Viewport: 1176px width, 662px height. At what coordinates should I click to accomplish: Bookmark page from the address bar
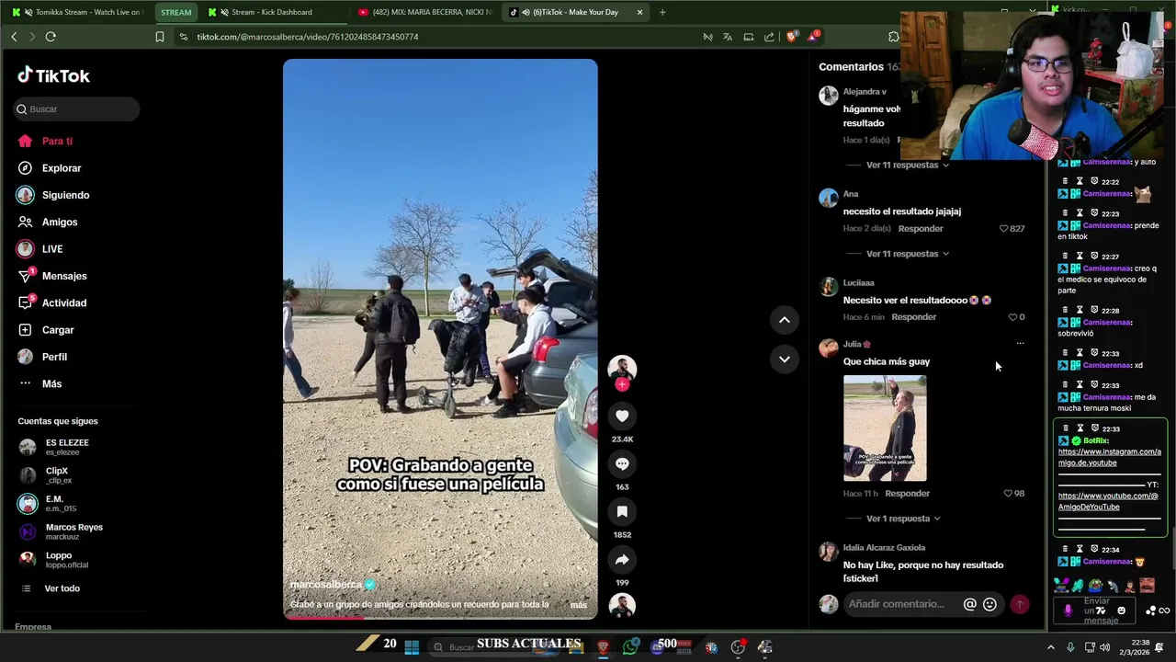tap(159, 37)
